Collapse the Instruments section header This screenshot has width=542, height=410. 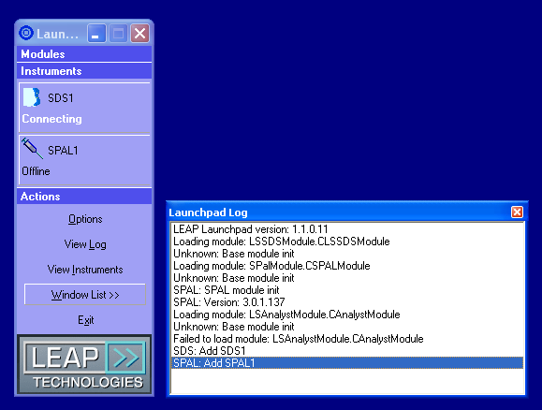click(84, 71)
